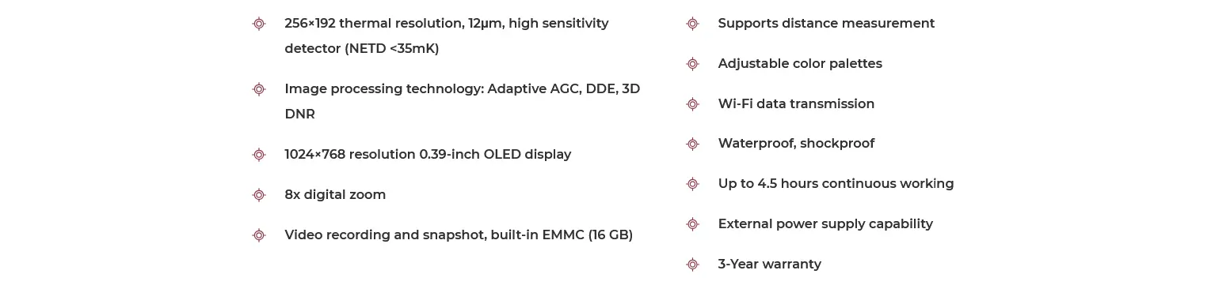This screenshot has height=289, width=1215.
Task: Click bullet icon beside Waterproof, shockproof
Action: [x=692, y=144]
